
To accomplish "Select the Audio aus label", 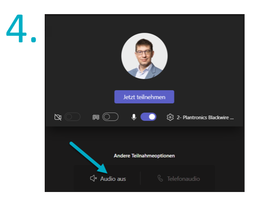I will click(x=113, y=179).
